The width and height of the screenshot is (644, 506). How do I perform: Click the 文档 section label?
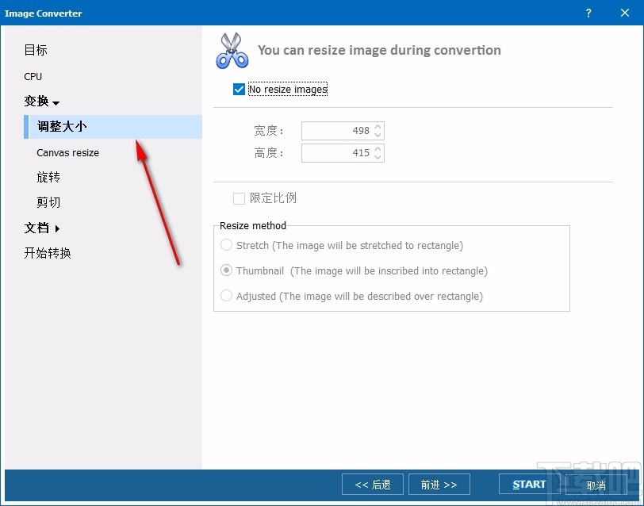coord(36,228)
